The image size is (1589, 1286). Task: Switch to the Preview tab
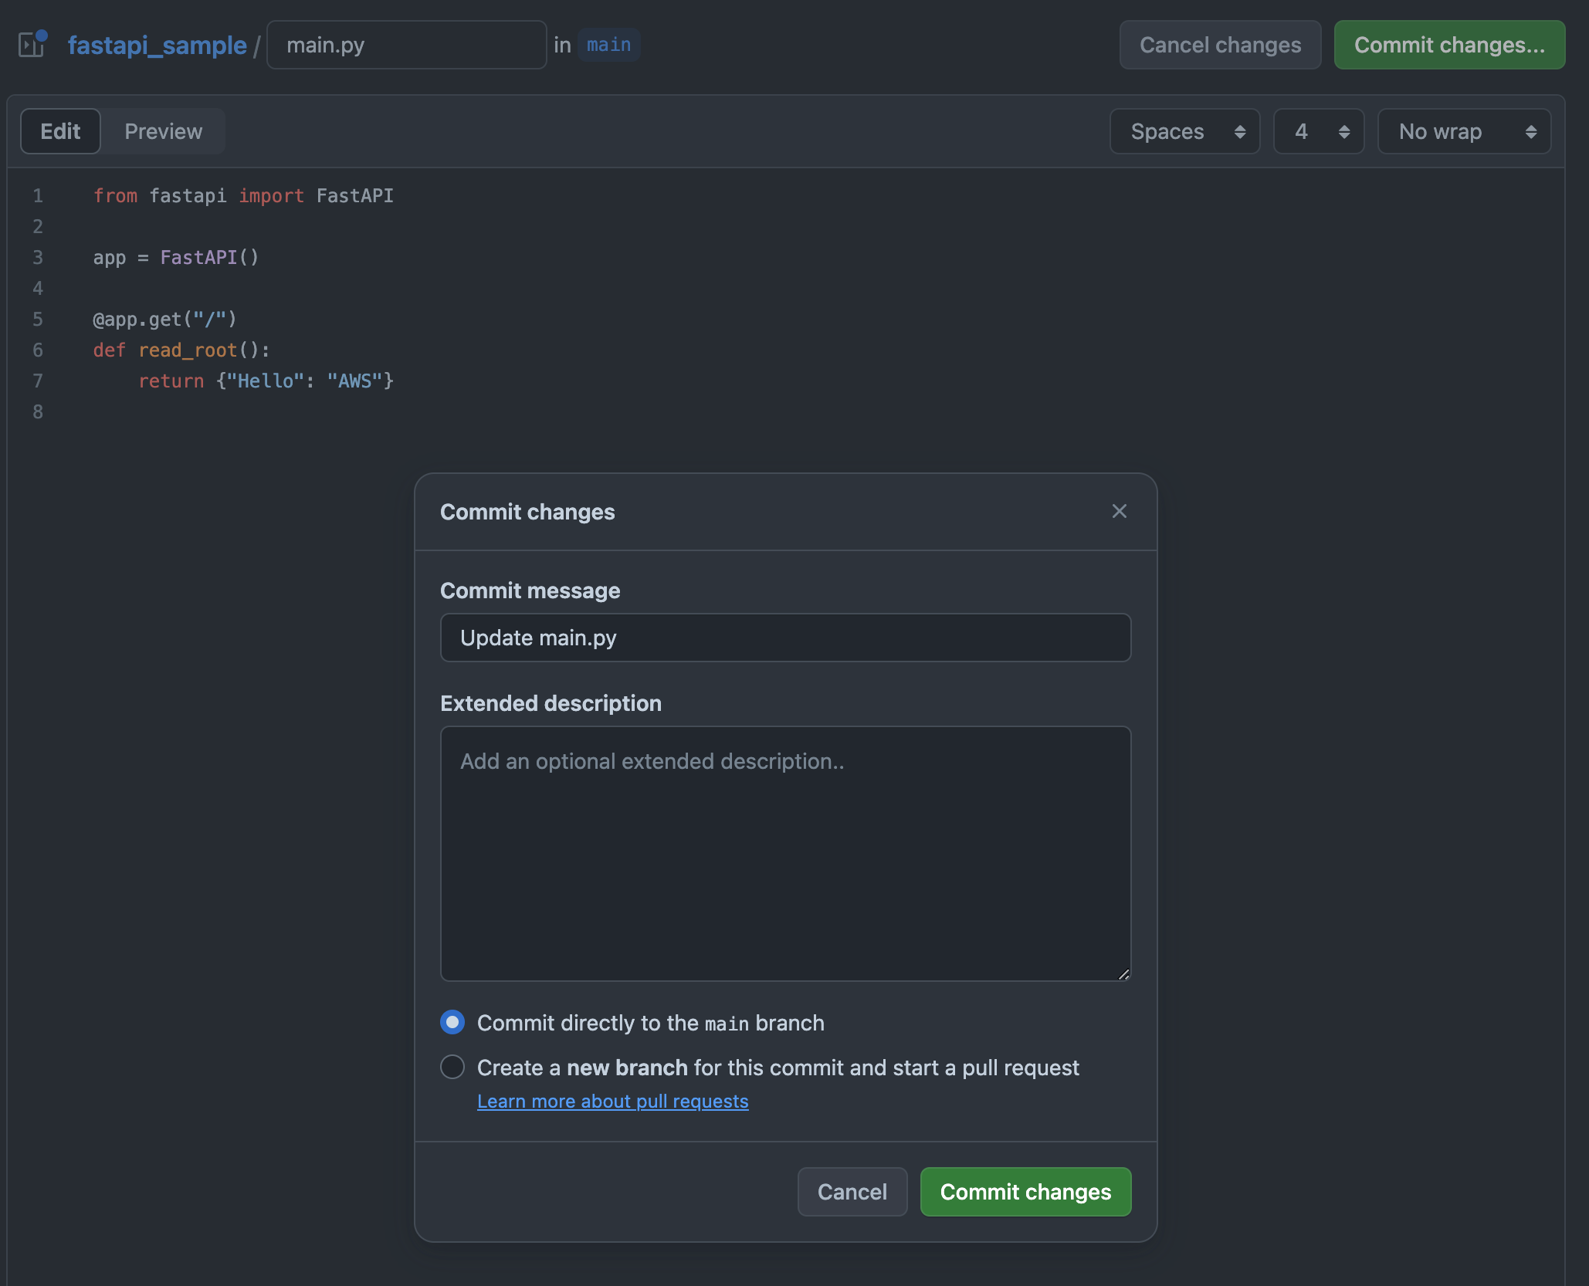click(164, 131)
